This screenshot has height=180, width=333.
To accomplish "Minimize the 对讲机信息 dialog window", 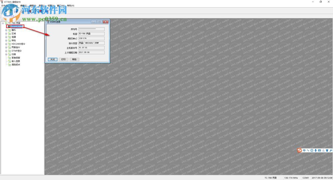I will 94,22.
